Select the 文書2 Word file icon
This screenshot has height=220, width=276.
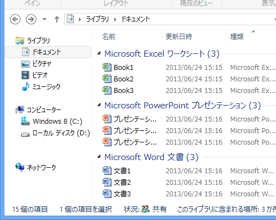[107, 182]
